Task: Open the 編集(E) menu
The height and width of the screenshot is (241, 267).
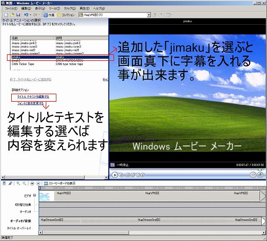Action: tap(26, 8)
